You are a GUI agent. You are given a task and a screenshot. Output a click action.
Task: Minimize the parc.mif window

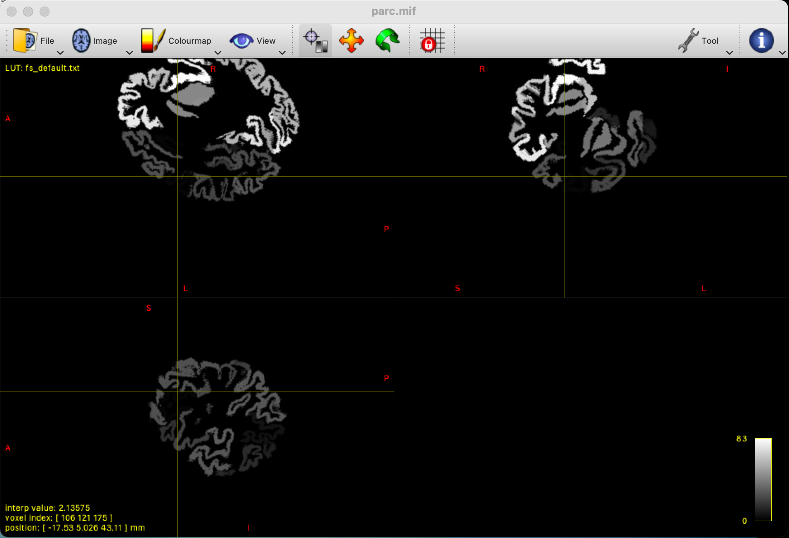(x=28, y=12)
